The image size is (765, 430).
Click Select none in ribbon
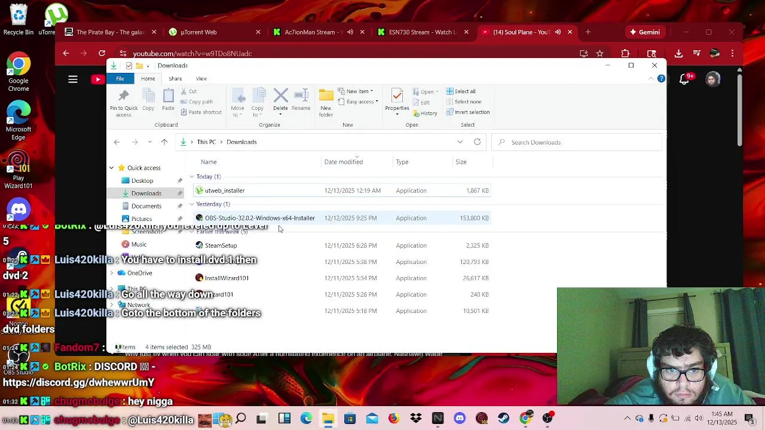pyautogui.click(x=463, y=102)
